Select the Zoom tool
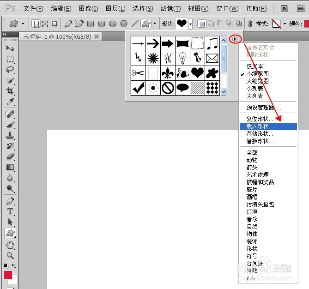The width and height of the screenshot is (309, 289). (10, 256)
